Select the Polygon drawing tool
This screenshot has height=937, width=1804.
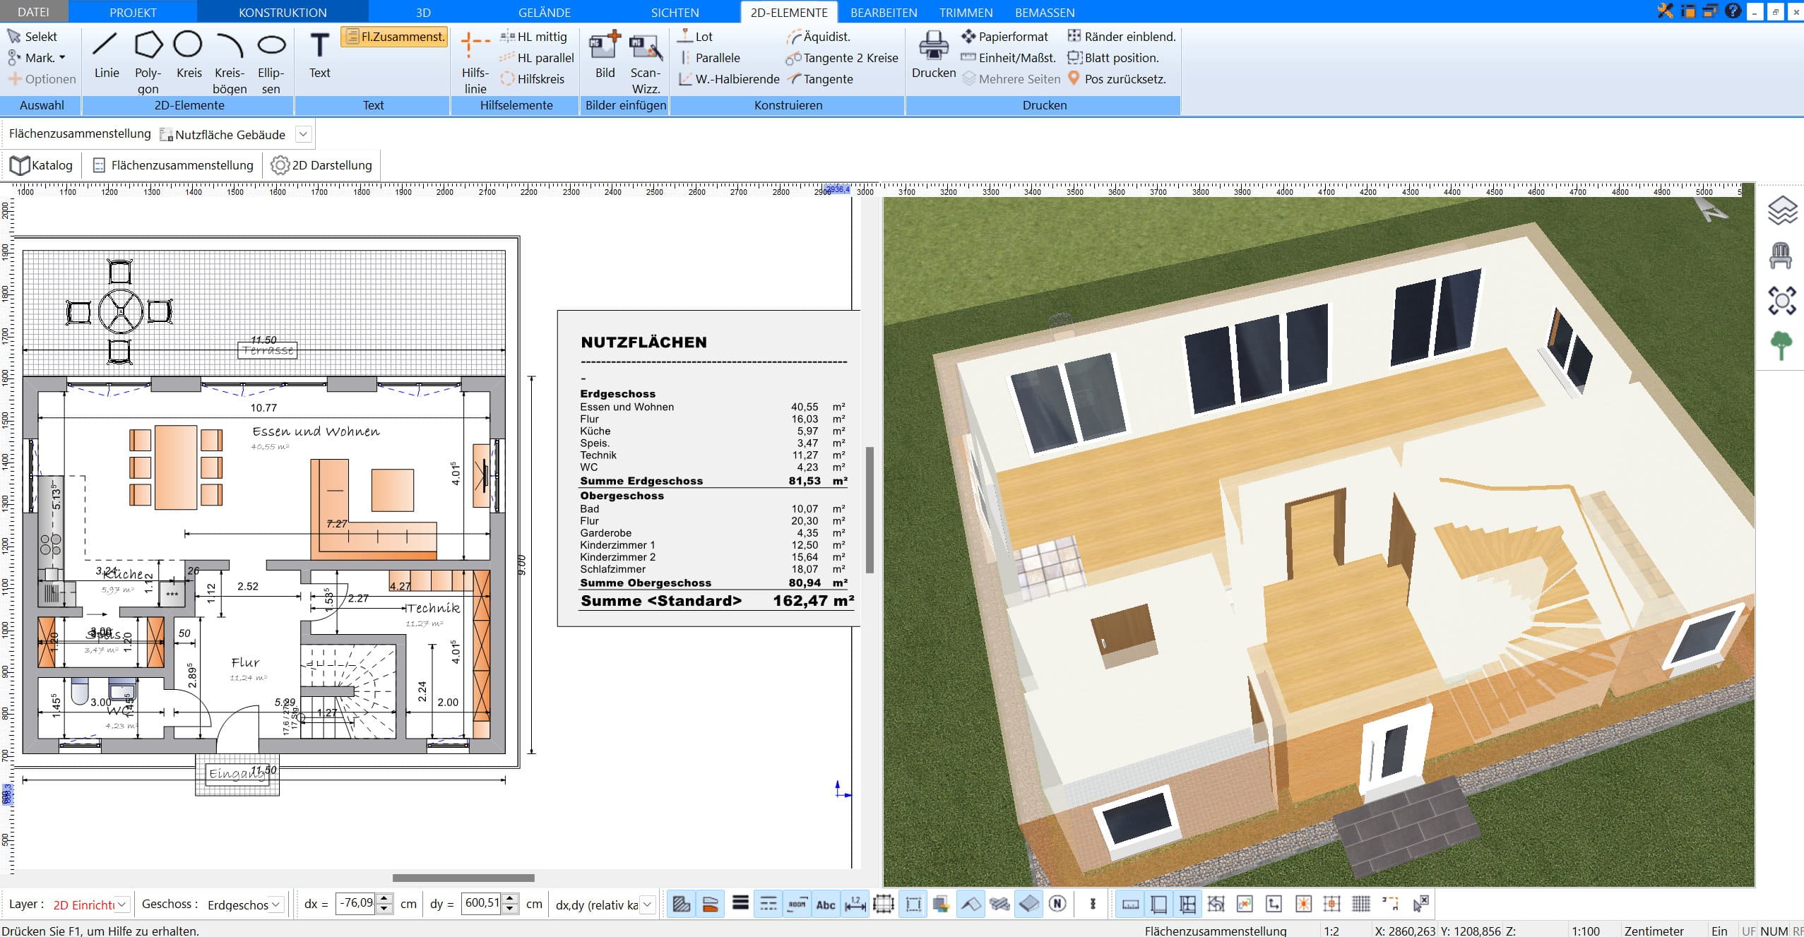148,62
